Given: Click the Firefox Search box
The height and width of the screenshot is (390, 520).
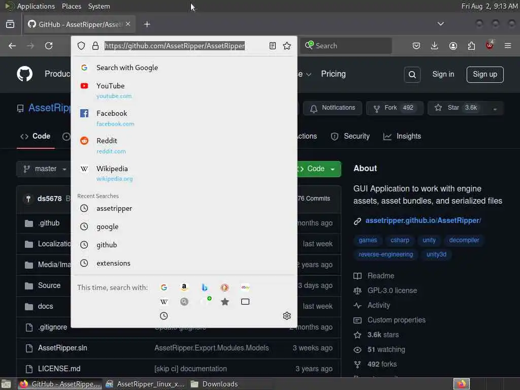Looking at the screenshot, I should (x=347, y=46).
